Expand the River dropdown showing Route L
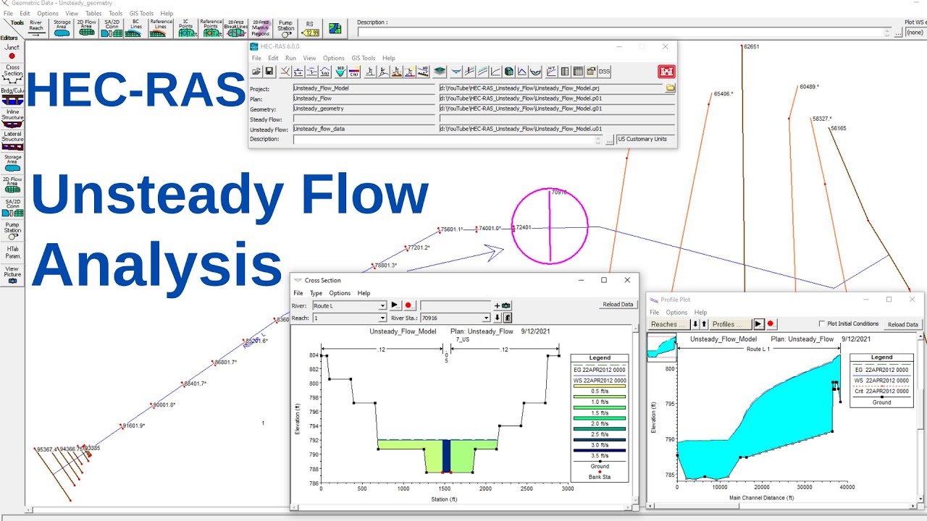The width and height of the screenshot is (927, 521). [383, 306]
